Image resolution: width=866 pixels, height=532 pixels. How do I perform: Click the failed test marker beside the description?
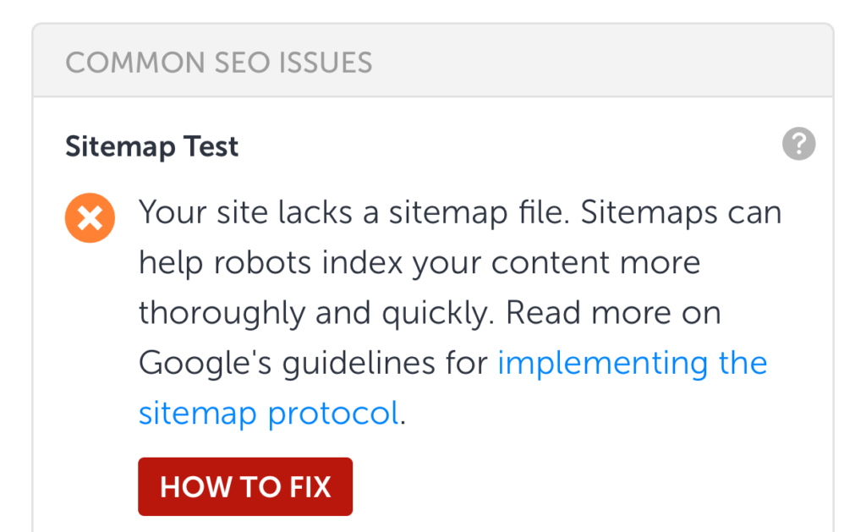coord(90,218)
